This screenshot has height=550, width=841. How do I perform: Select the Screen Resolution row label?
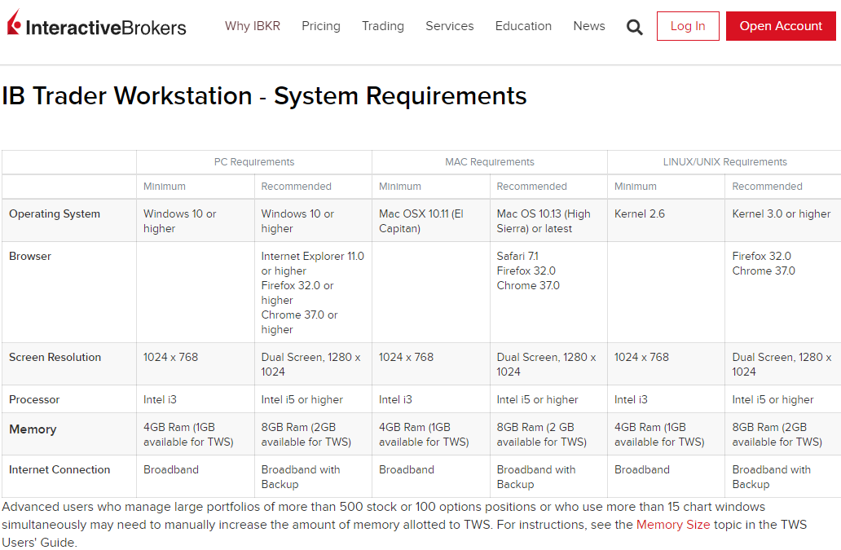point(55,358)
